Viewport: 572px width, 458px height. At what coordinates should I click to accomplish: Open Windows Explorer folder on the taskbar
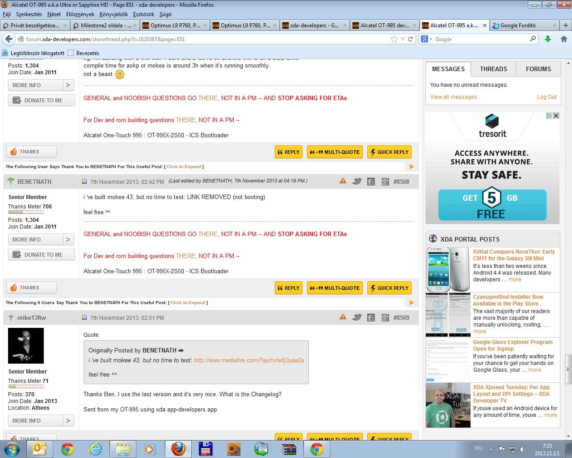tap(122, 449)
